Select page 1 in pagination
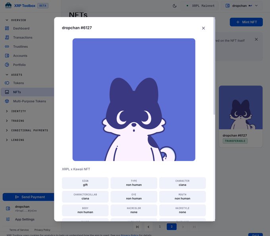The image size is (270, 236). pos(160,226)
